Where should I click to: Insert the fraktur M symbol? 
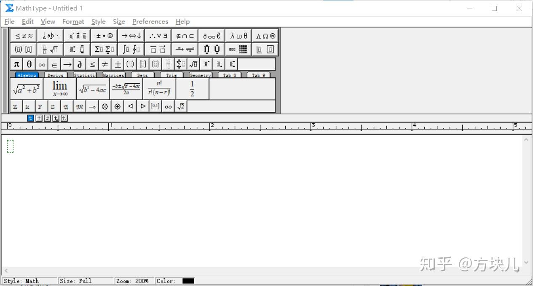tap(80, 106)
